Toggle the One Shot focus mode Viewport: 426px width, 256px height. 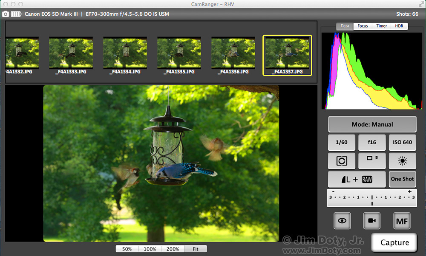click(x=402, y=179)
